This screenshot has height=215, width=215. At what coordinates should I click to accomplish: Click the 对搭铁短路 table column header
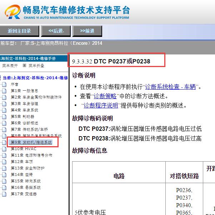[x=184, y=176]
